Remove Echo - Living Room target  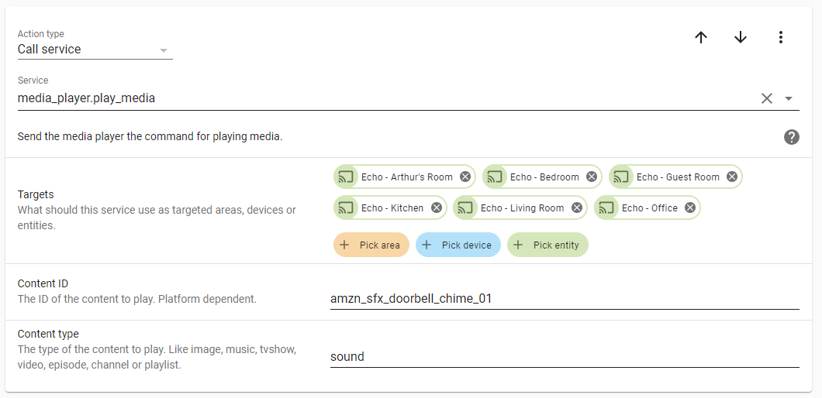click(x=577, y=208)
